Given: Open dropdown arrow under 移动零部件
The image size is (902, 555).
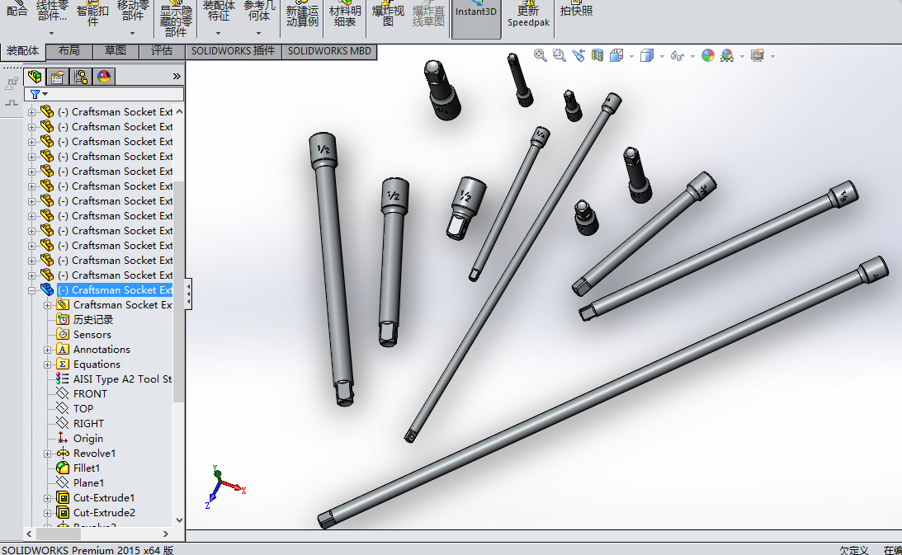Looking at the screenshot, I should click(x=132, y=33).
